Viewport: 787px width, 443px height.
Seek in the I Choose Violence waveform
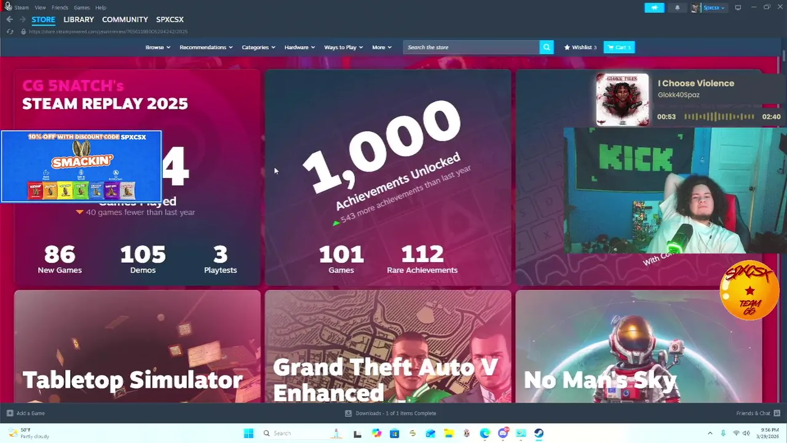(719, 117)
